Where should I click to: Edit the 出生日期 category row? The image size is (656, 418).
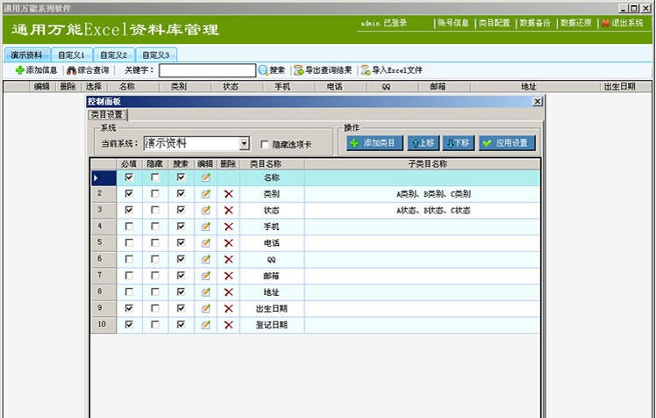(205, 309)
